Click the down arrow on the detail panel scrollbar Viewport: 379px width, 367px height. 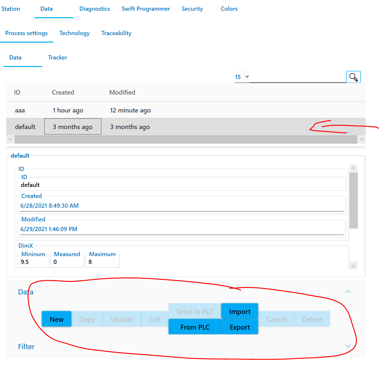tap(353, 265)
